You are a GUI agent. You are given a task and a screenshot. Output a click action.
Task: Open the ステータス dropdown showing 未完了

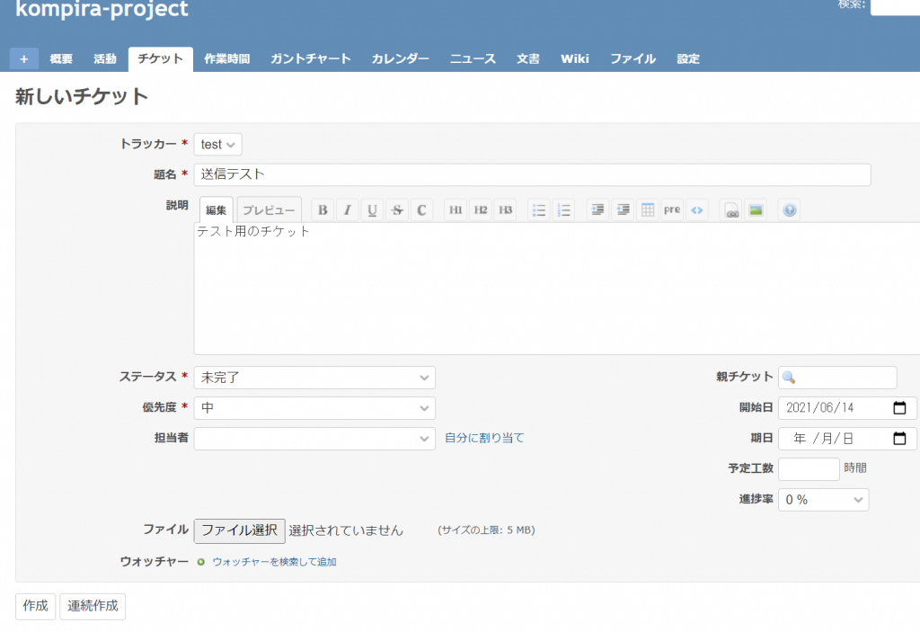[x=314, y=377]
